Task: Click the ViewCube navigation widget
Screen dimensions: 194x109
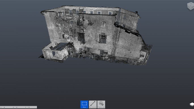Action: 191,6
